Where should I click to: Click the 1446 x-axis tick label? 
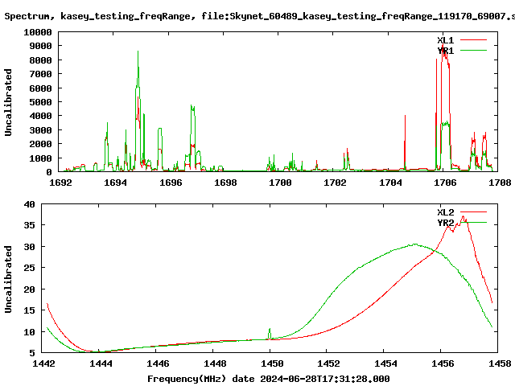pos(158,363)
